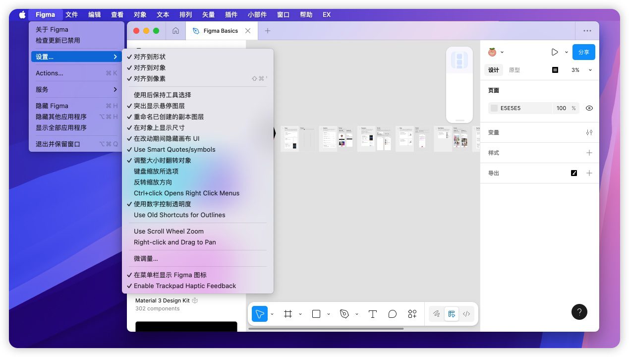Viewport: 629px width, 357px height.
Task: Select the Pen tool
Action: pos(344,314)
